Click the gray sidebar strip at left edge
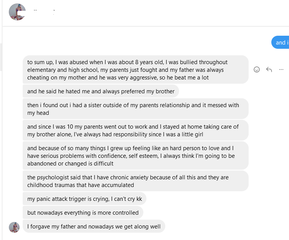 [1, 57]
